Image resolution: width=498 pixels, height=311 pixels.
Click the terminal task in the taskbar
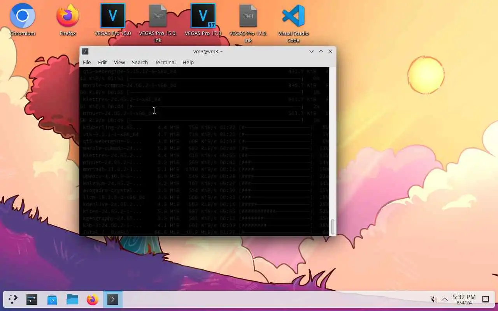click(x=113, y=299)
